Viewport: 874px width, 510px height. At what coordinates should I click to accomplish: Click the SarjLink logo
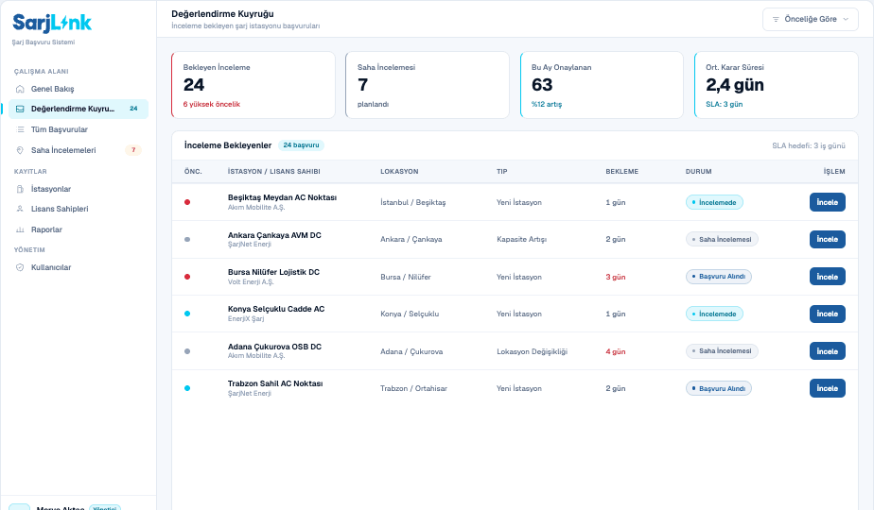point(52,23)
